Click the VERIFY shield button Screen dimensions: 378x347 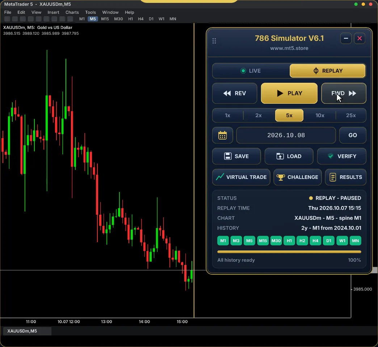[341, 156]
